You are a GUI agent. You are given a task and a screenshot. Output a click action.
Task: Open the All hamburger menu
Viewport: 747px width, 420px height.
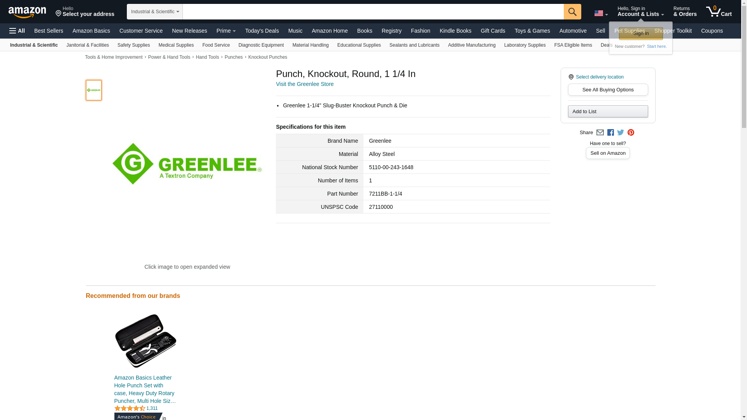pyautogui.click(x=17, y=31)
